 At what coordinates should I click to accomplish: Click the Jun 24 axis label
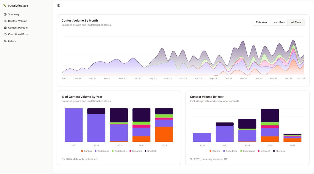(x=259, y=79)
